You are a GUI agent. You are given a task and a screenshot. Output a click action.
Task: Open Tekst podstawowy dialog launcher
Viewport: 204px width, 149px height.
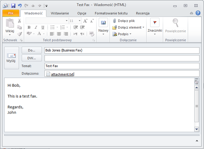pyautogui.click(x=94, y=40)
